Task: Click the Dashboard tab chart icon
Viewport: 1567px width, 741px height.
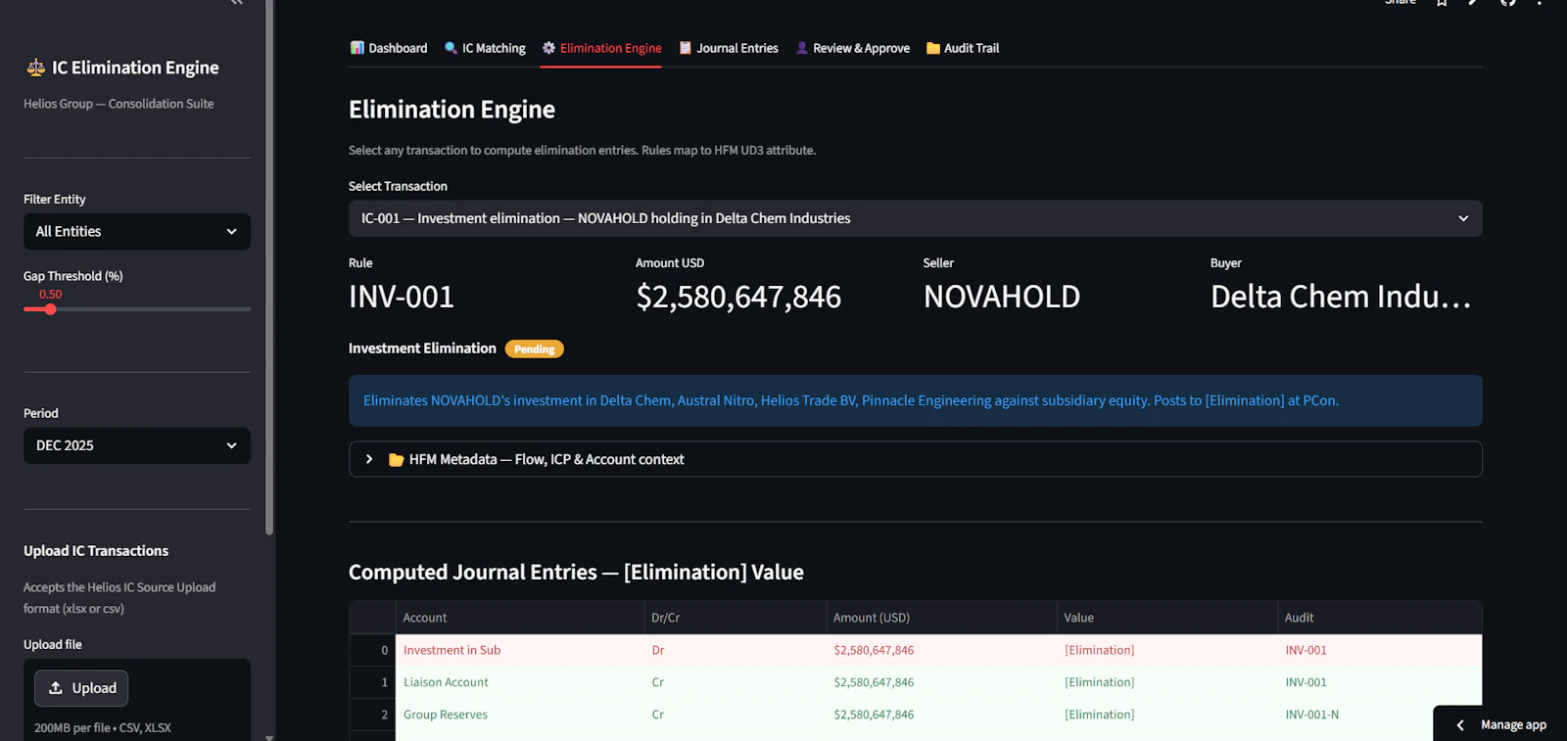Action: [357, 48]
